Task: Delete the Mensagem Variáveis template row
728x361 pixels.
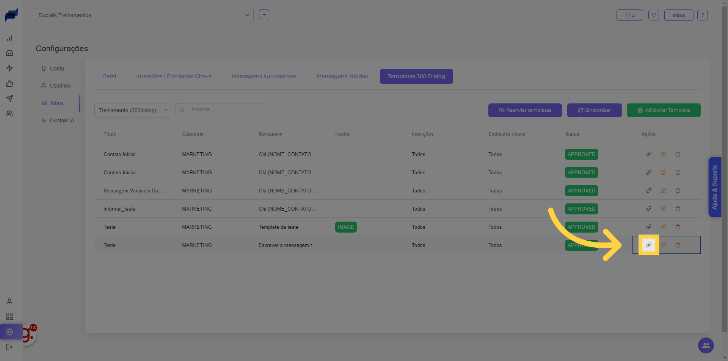Action: pos(678,191)
